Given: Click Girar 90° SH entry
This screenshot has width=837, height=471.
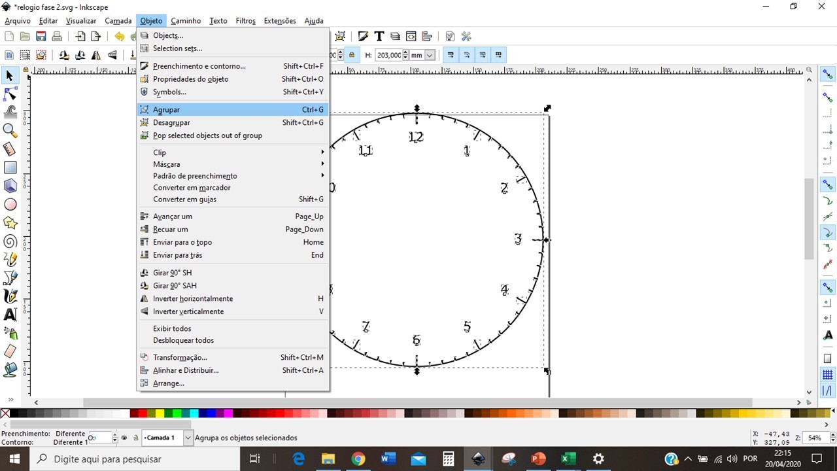Looking at the screenshot, I should point(233,273).
